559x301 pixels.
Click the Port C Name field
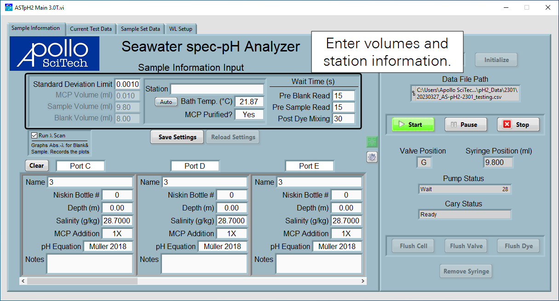pyautogui.click(x=90, y=182)
